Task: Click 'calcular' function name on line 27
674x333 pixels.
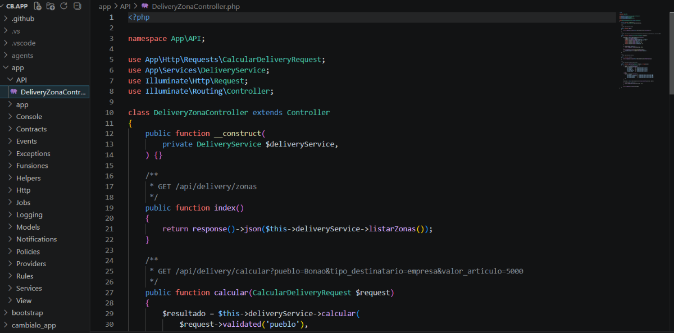Action: coord(231,293)
